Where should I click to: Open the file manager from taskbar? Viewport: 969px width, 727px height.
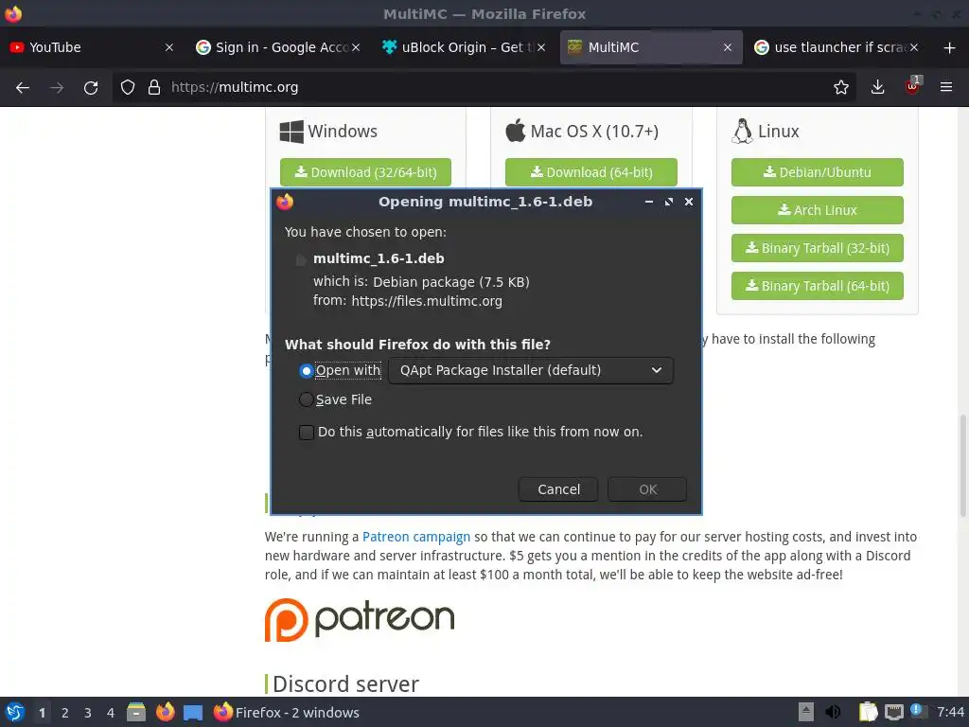136,712
